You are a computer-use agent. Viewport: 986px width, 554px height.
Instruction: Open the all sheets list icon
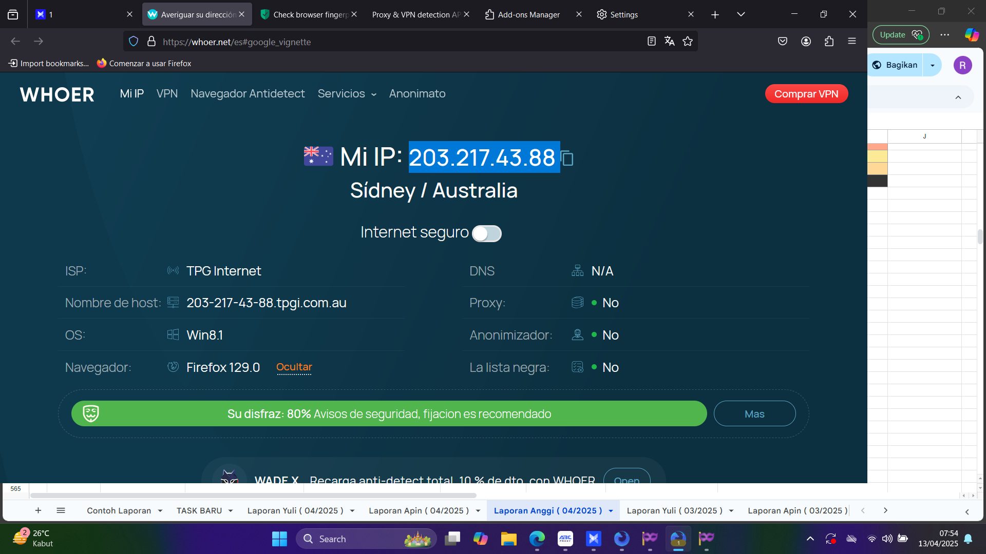(61, 510)
